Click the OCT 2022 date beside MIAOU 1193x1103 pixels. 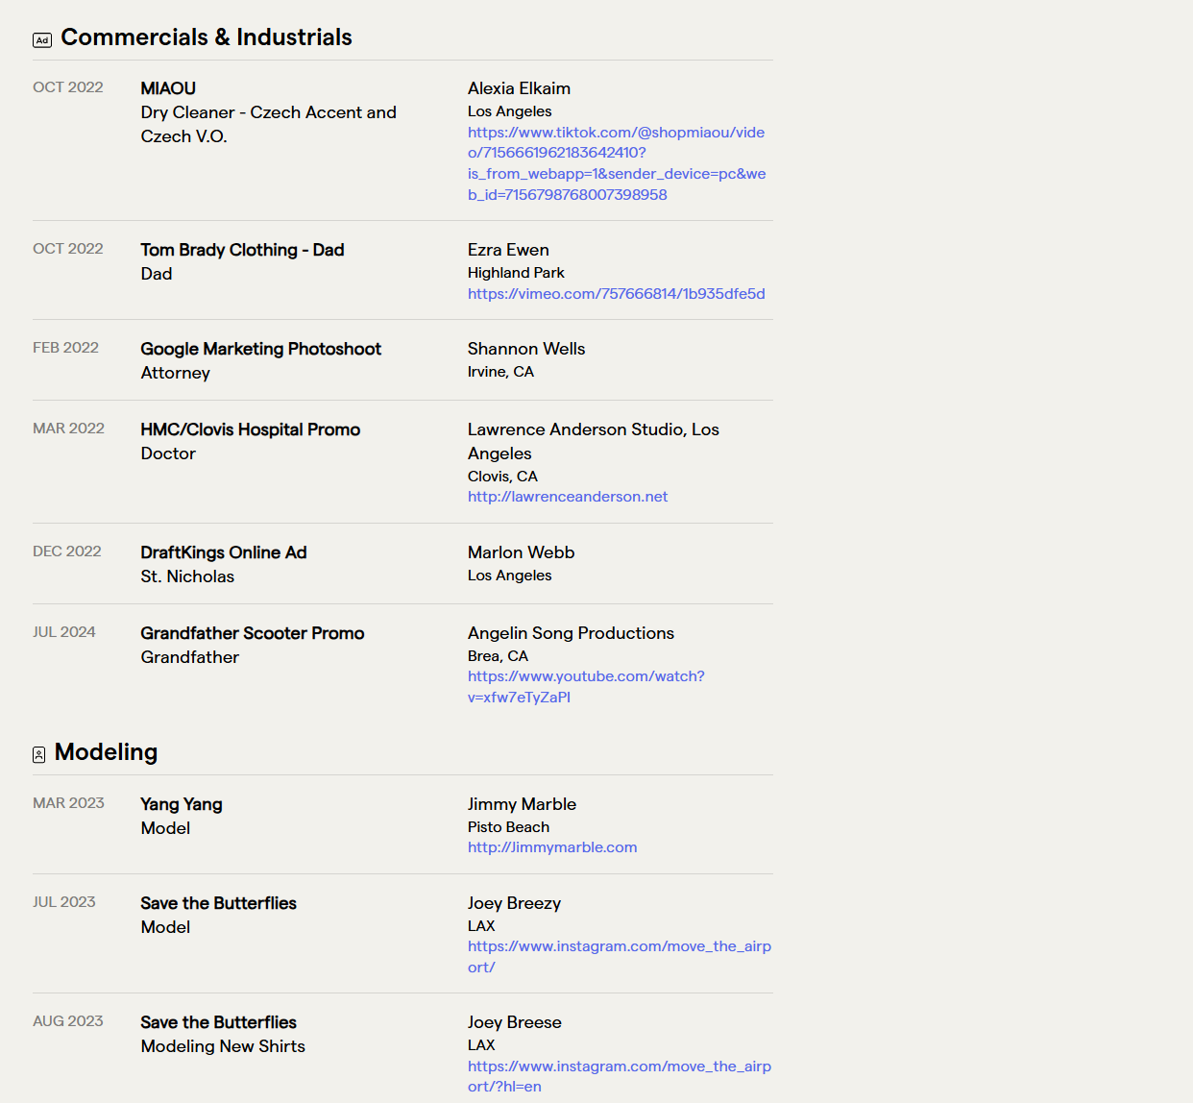(68, 87)
